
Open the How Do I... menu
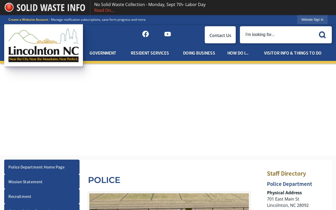coord(238,53)
